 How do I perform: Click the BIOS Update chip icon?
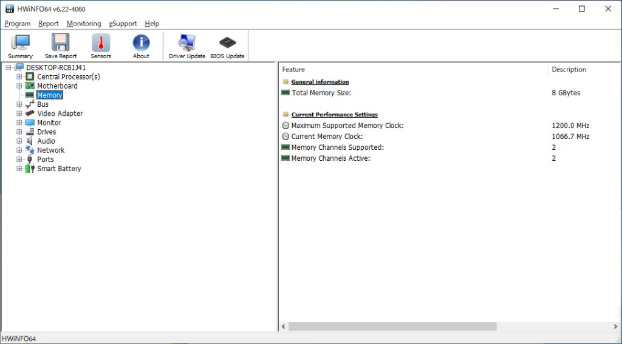[227, 46]
